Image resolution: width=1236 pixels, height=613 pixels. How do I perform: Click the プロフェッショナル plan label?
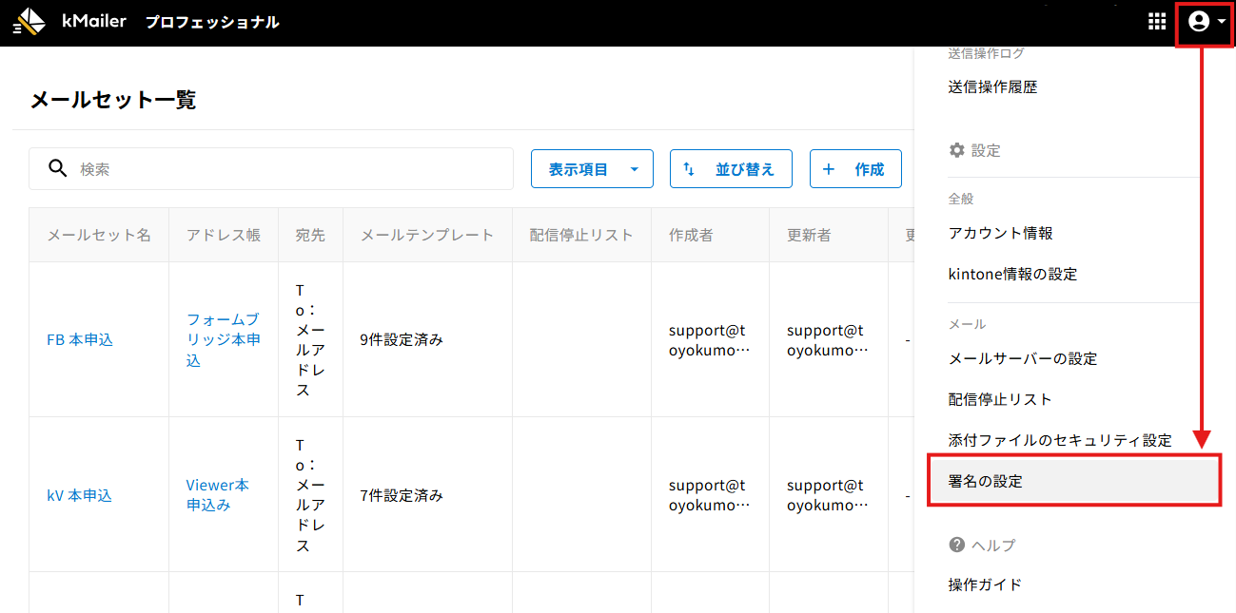tap(212, 22)
